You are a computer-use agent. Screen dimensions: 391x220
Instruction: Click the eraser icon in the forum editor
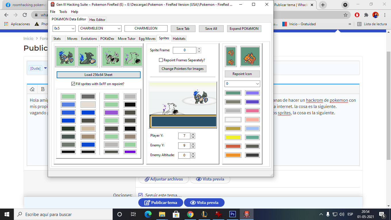pyautogui.click(x=32, y=89)
